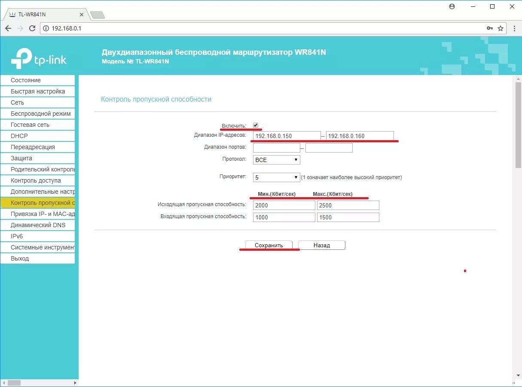
Task: Open Беспроводной режим in sidebar
Action: click(x=37, y=114)
